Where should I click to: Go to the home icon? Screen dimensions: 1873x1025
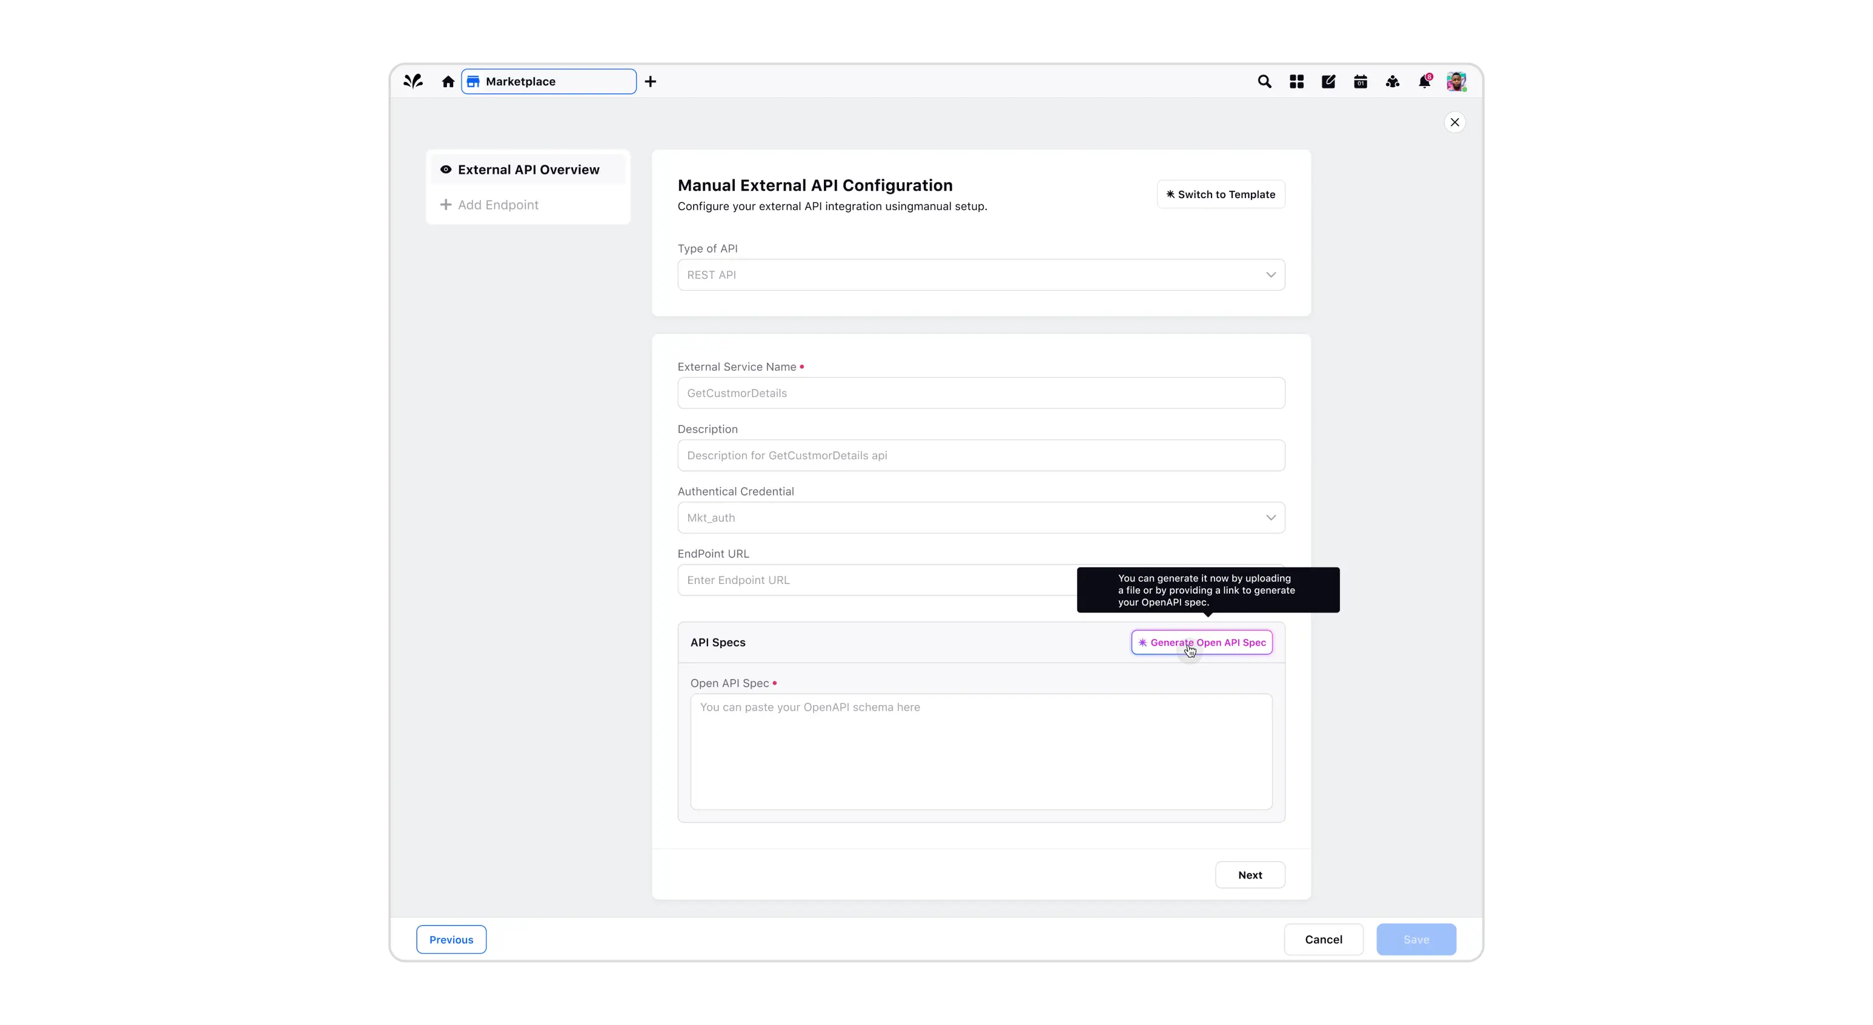448,81
